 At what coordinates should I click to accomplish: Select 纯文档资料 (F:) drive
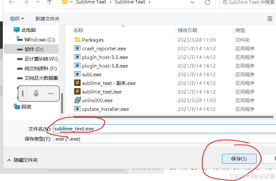37,68
